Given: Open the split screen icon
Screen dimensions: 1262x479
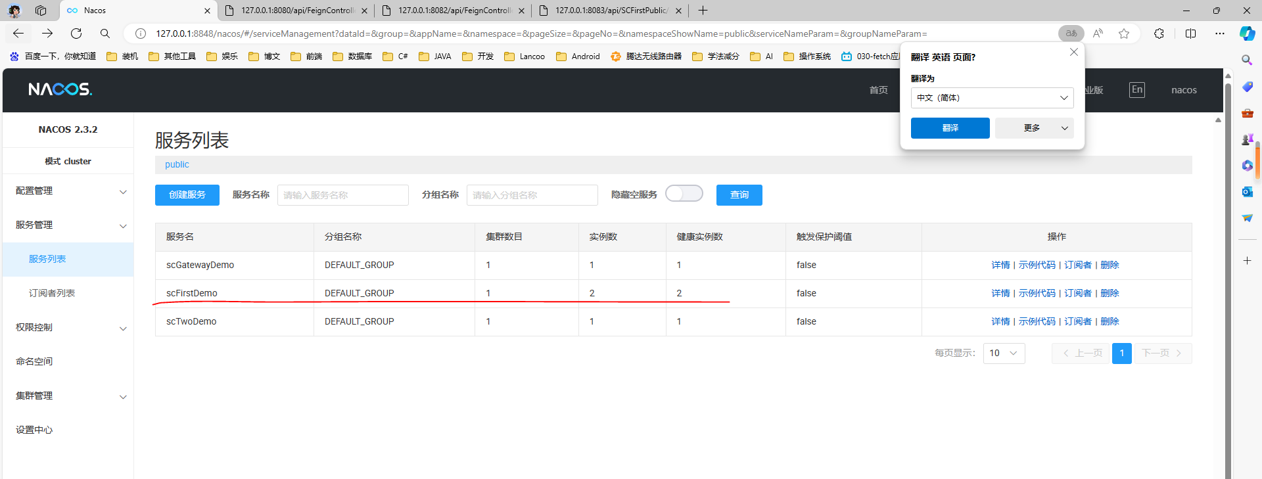Looking at the screenshot, I should [1190, 34].
